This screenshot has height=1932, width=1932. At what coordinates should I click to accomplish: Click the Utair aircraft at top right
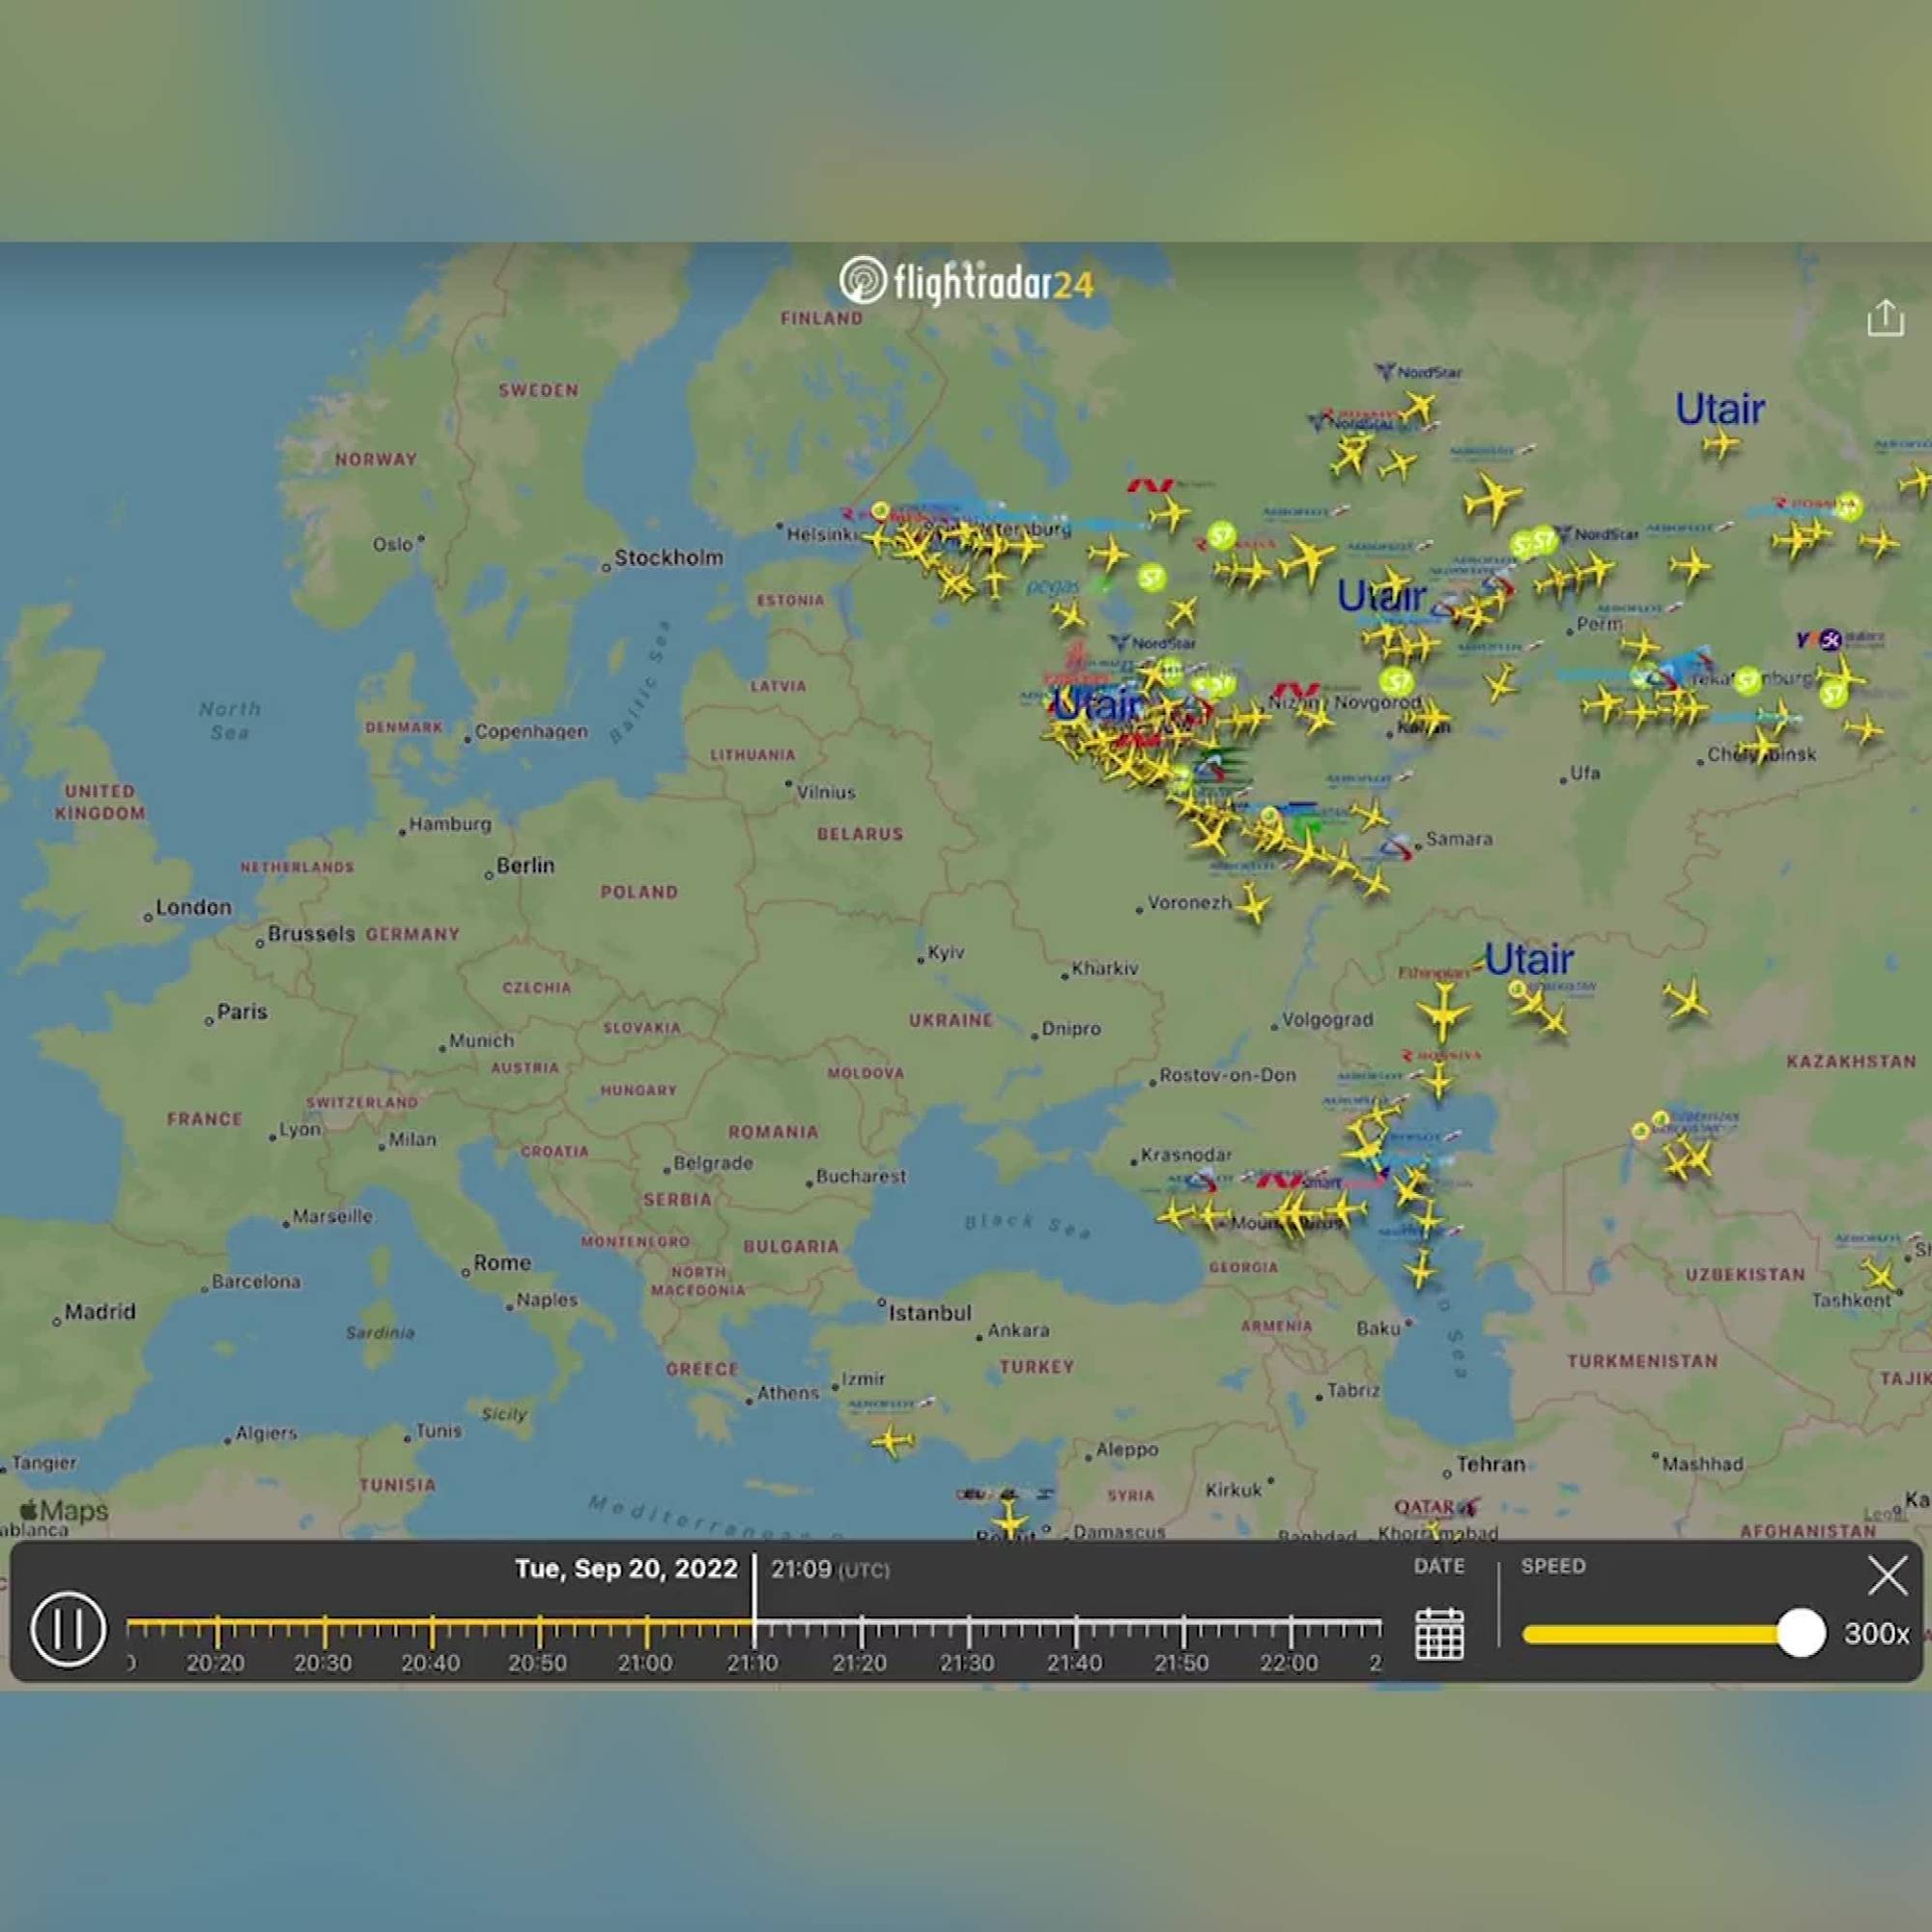click(1721, 443)
